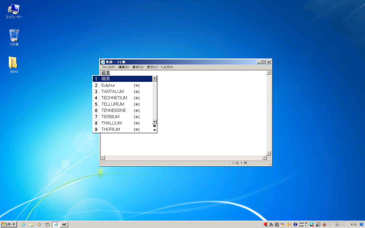Image resolution: width=365 pixels, height=228 pixels.
Task: Select the ごみ箱 recycle bin icon
Action: pyautogui.click(x=14, y=37)
